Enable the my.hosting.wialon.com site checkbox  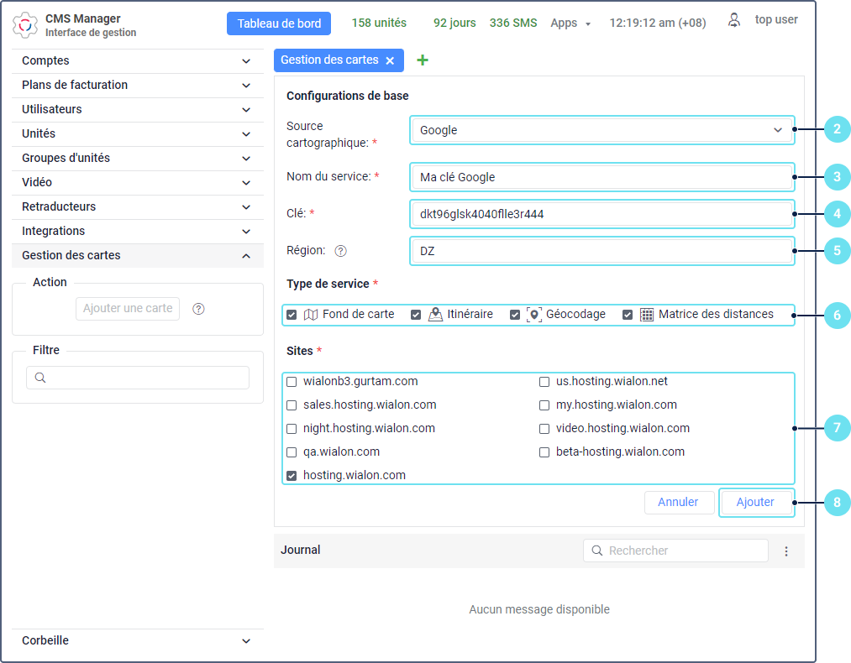(x=544, y=405)
